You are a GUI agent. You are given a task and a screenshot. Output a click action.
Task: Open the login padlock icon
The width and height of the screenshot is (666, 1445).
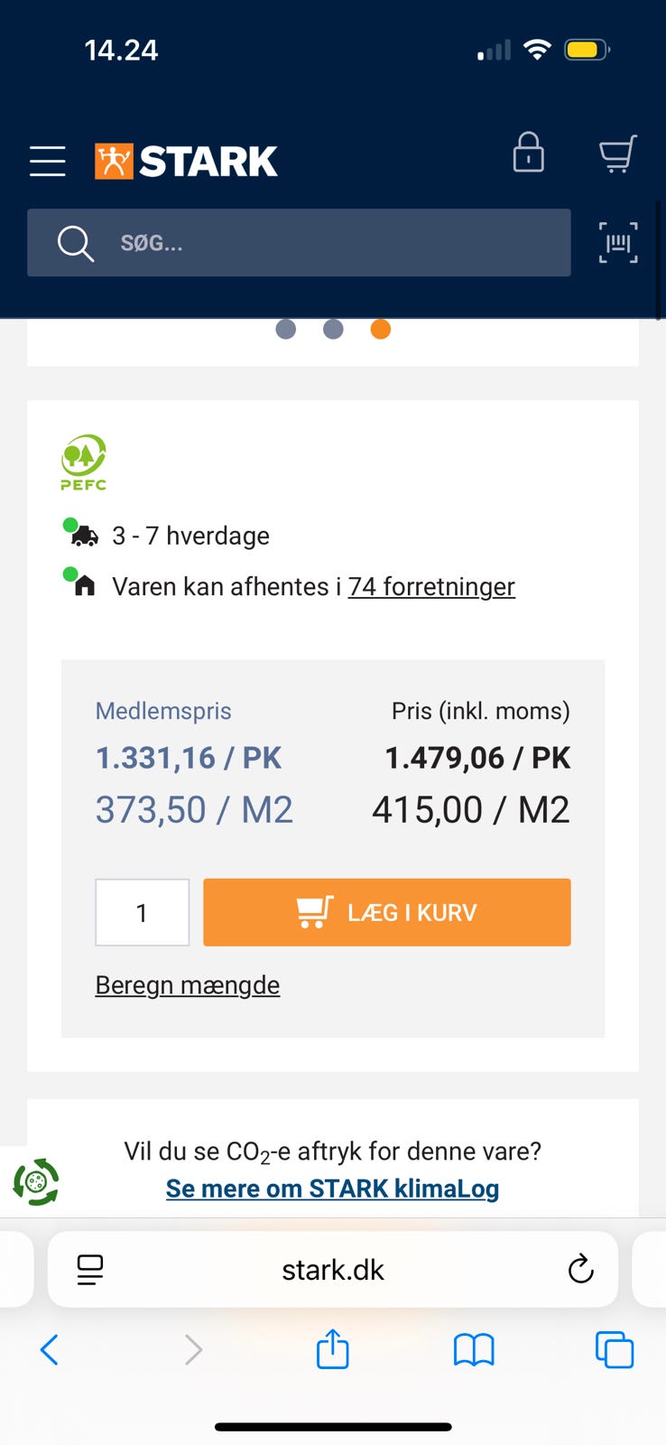pyautogui.click(x=528, y=153)
